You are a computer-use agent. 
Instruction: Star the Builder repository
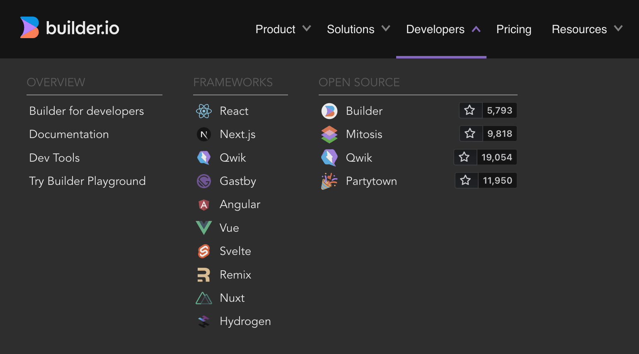pos(470,110)
